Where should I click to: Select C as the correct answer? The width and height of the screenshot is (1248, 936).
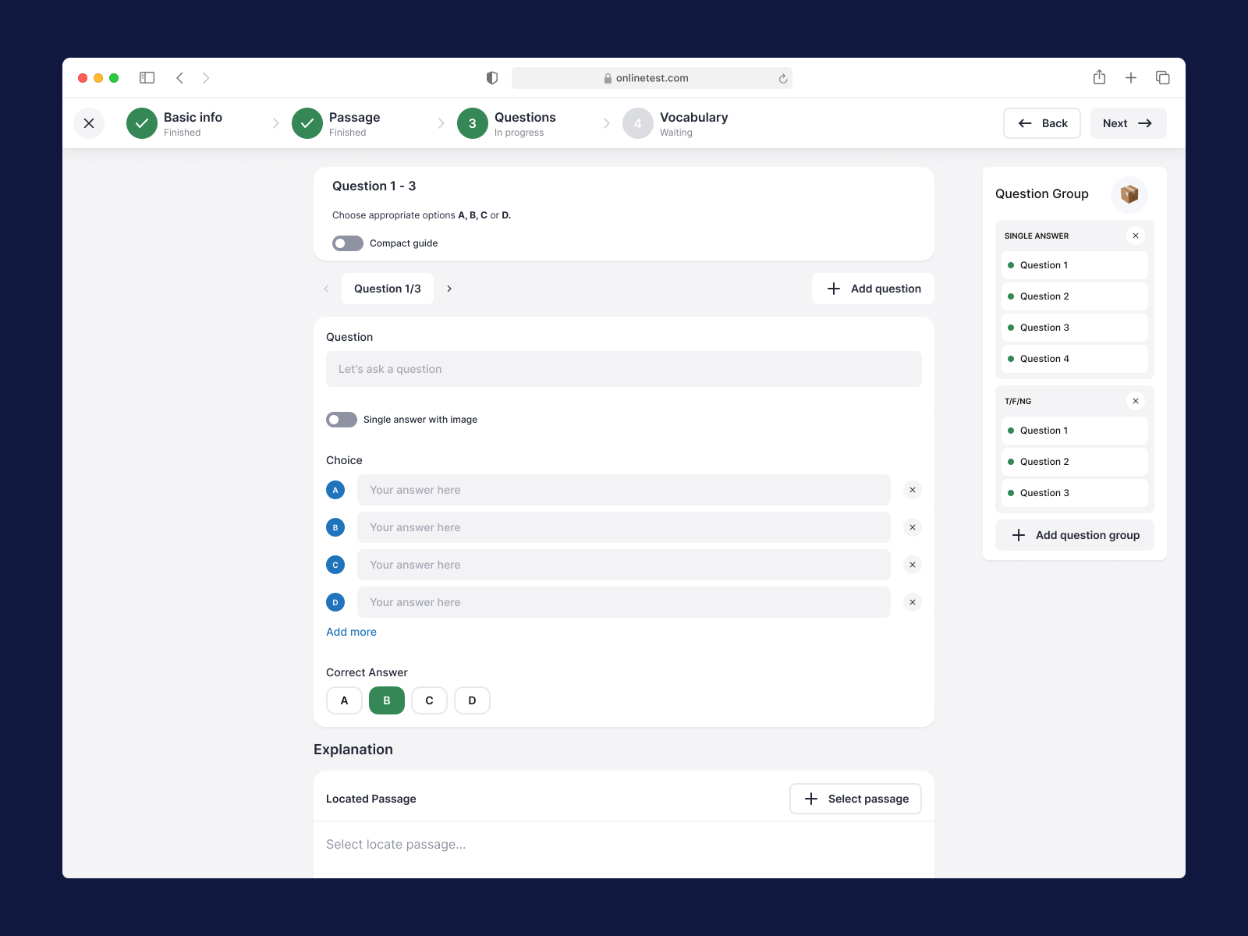pyautogui.click(x=429, y=700)
